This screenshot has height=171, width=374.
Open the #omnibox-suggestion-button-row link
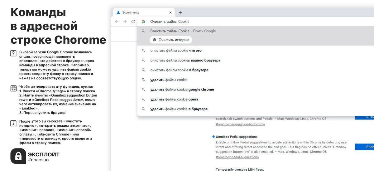tap(240, 124)
